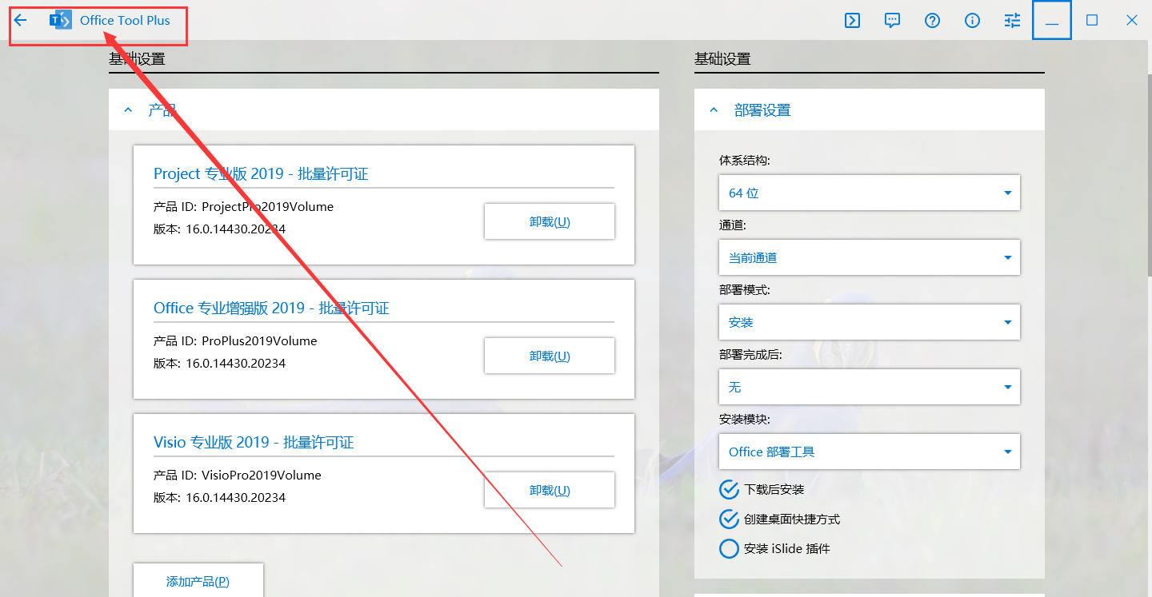
Task: Click Office 专业增强版 2019 - 批量许可证 title
Action: click(271, 308)
